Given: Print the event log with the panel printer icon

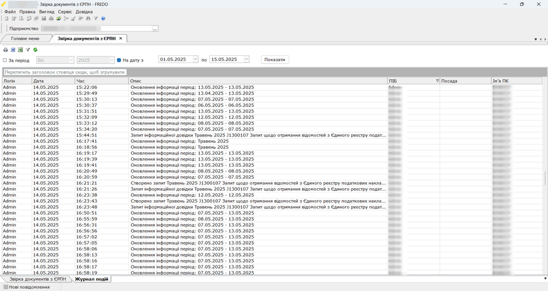Looking at the screenshot, I should click(6, 50).
